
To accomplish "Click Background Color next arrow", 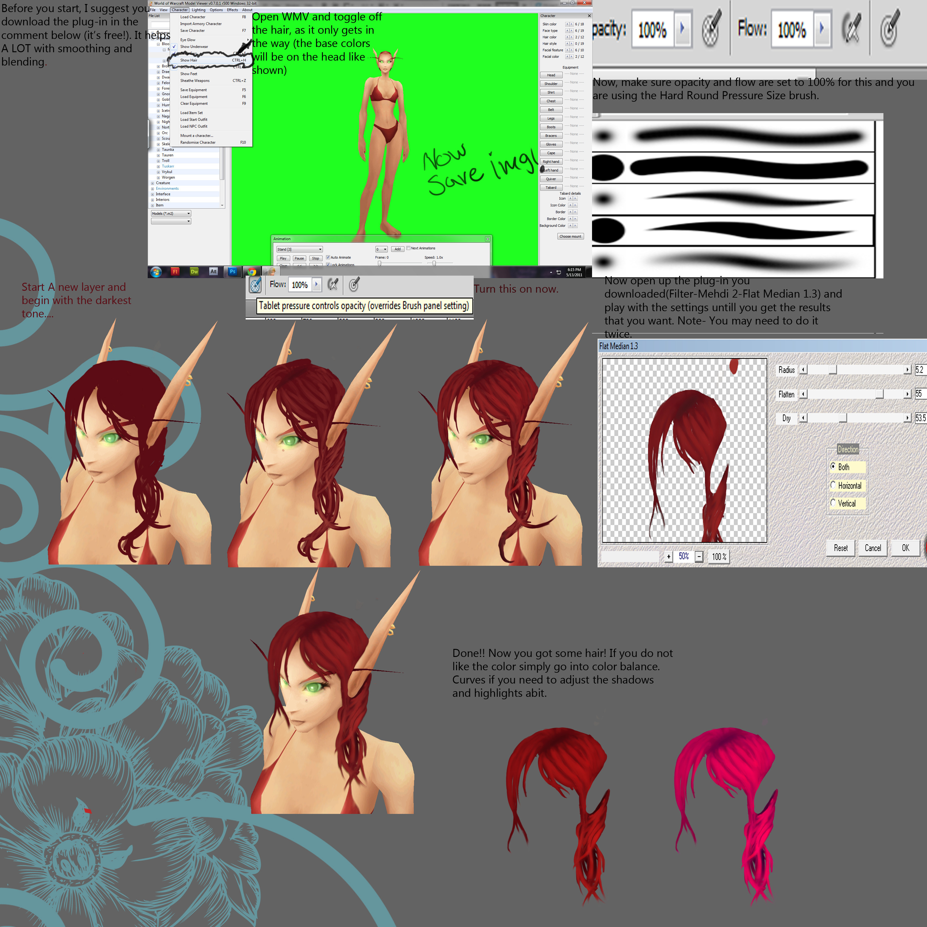I will [x=575, y=226].
